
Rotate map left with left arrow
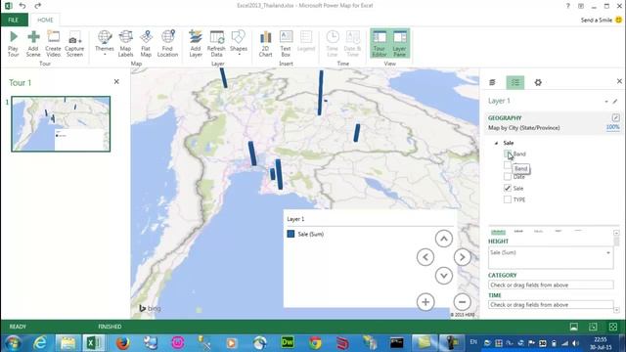[425, 257]
